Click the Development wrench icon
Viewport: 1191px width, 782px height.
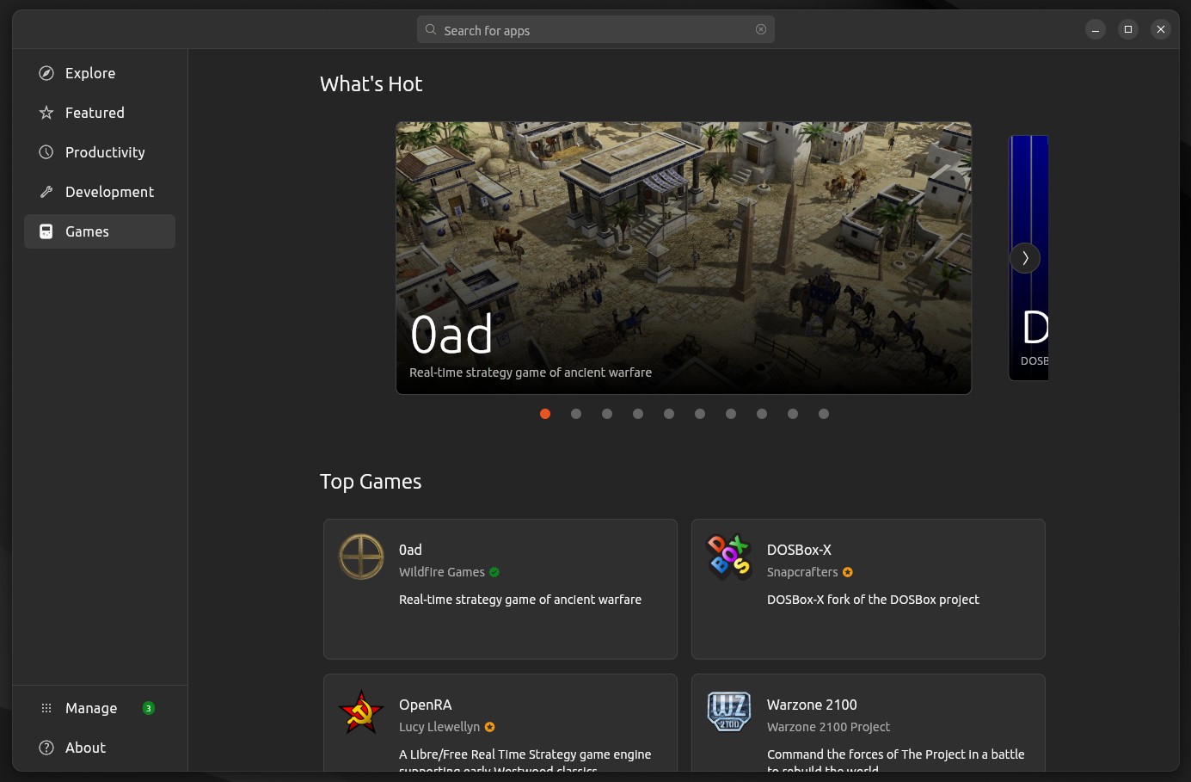coord(46,192)
